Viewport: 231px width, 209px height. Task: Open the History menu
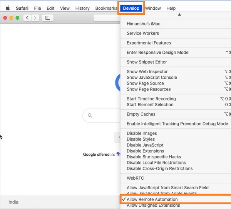(x=82, y=8)
